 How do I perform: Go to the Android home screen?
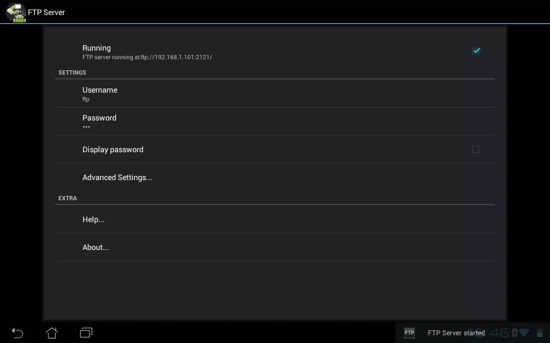point(52,333)
